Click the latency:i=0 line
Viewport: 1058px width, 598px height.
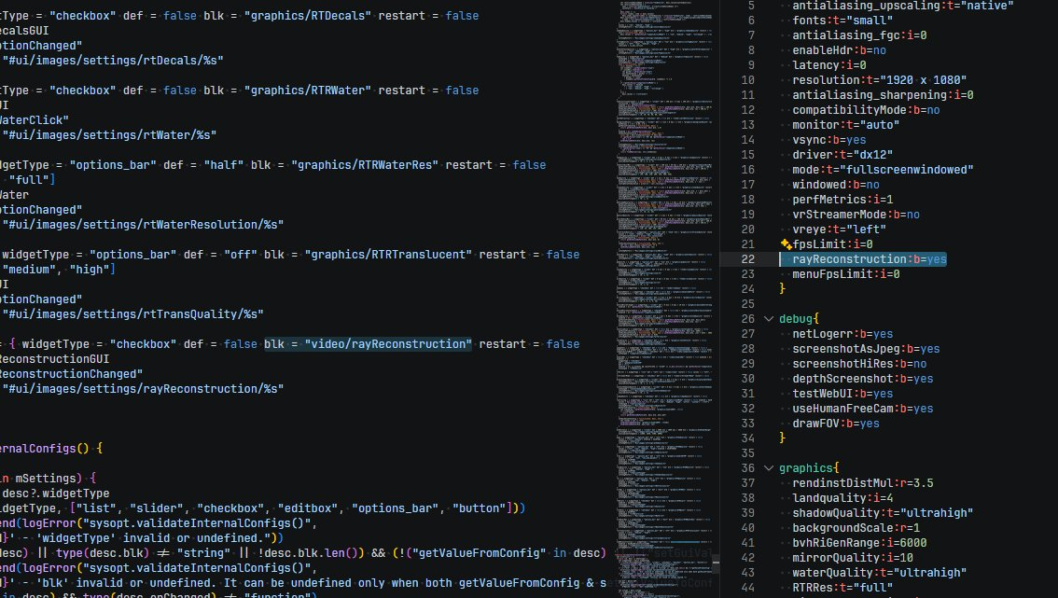(x=828, y=64)
